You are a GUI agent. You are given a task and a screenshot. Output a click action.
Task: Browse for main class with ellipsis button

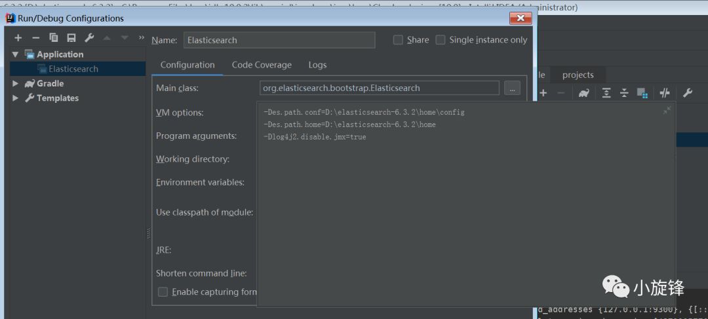512,88
